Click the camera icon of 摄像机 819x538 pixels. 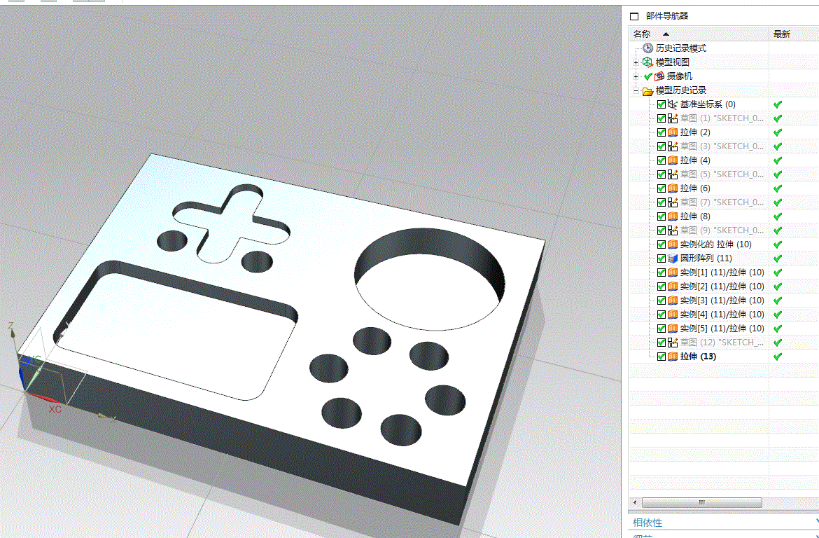(659, 76)
